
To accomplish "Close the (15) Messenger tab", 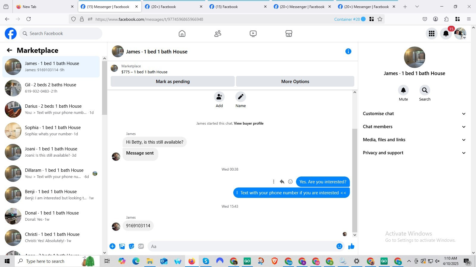I will (137, 7).
